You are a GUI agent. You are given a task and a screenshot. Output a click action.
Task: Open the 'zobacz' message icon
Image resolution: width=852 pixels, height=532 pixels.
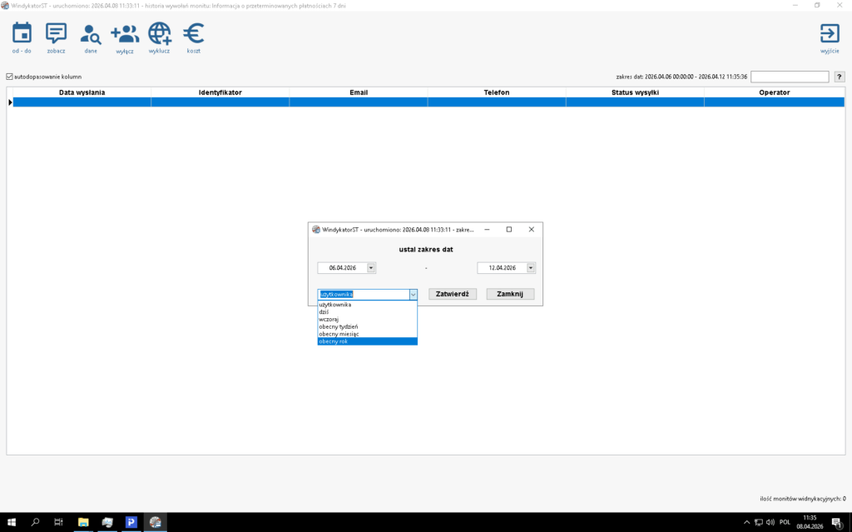point(56,33)
